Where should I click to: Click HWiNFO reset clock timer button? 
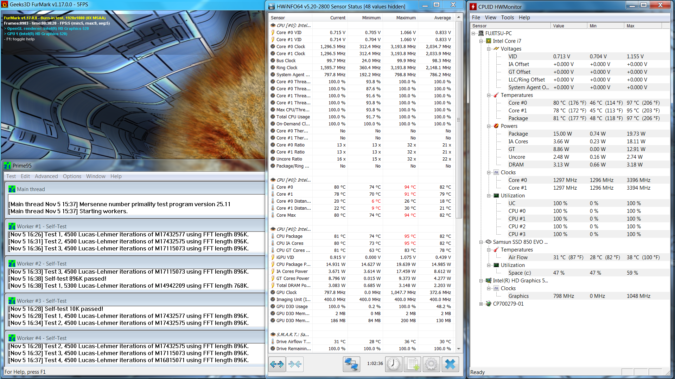click(x=394, y=364)
